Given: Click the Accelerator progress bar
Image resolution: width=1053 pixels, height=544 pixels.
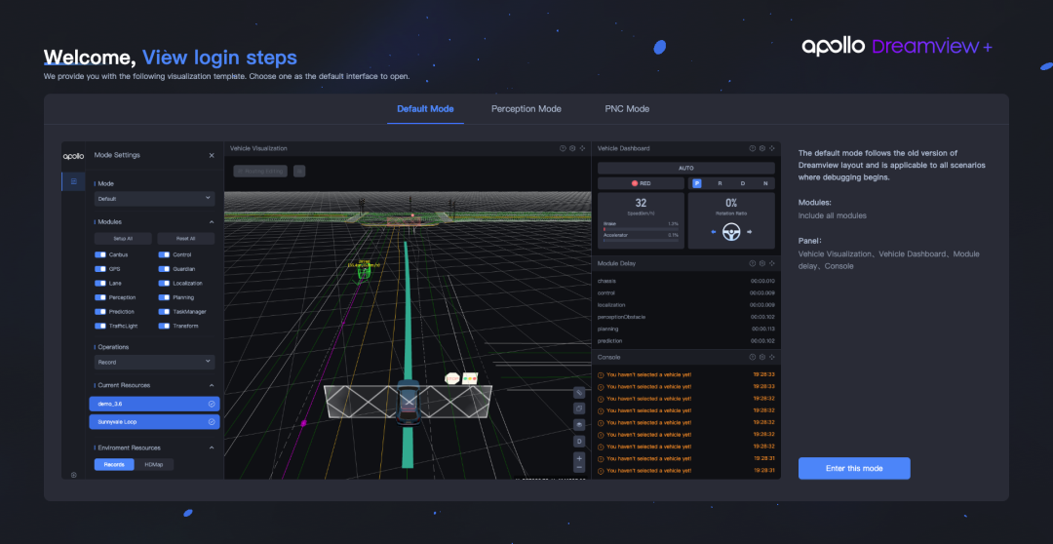Looking at the screenshot, I should pyautogui.click(x=641, y=240).
